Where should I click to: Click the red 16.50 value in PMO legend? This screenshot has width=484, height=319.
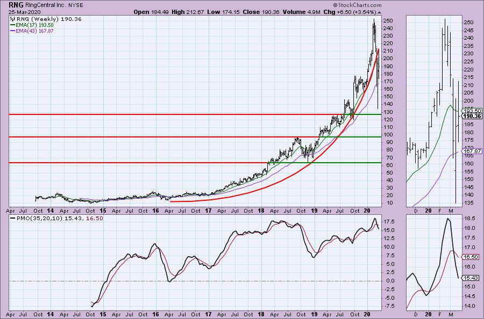95,218
